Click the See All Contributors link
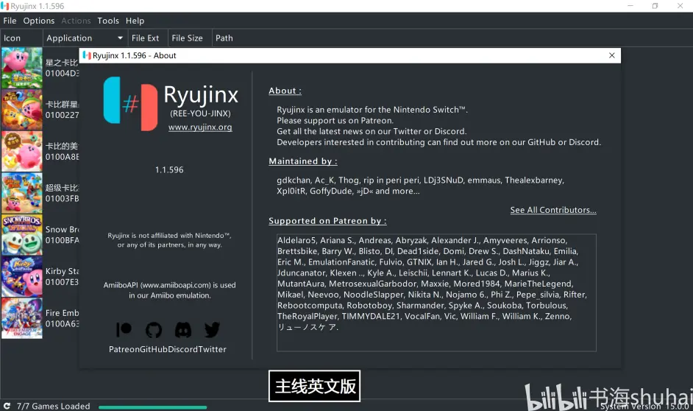Viewport: 693px width, 411px height. click(553, 210)
